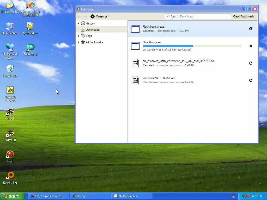Screen dimensions: 267x200
Task: Expand the Tags tree node
Action: (x=78, y=36)
